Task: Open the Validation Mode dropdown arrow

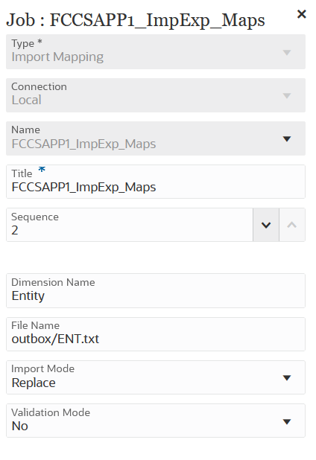Action: 287,421
